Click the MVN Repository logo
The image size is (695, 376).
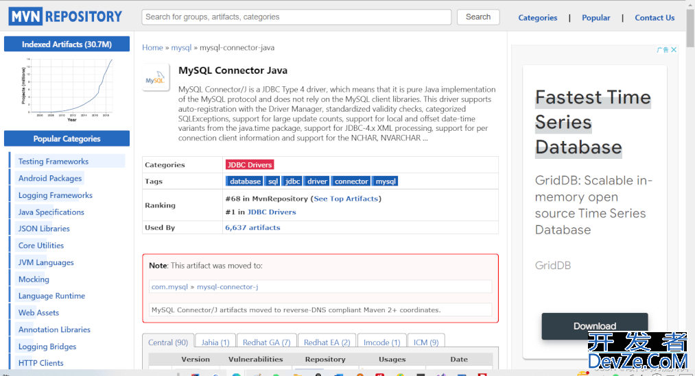click(x=65, y=17)
